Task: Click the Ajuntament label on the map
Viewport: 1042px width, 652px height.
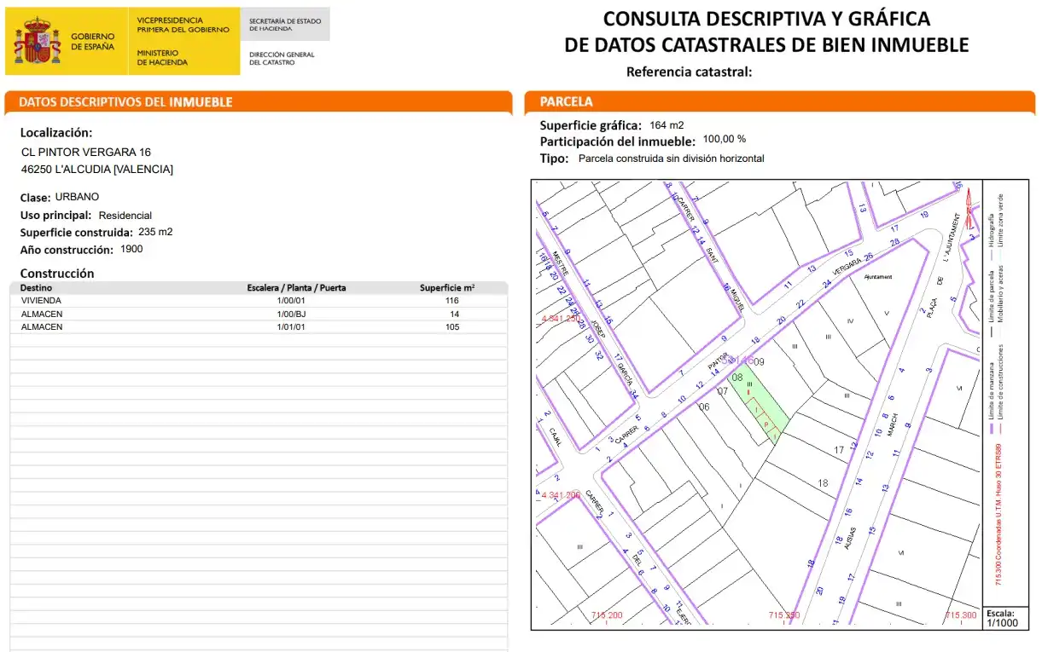Action: [x=877, y=277]
